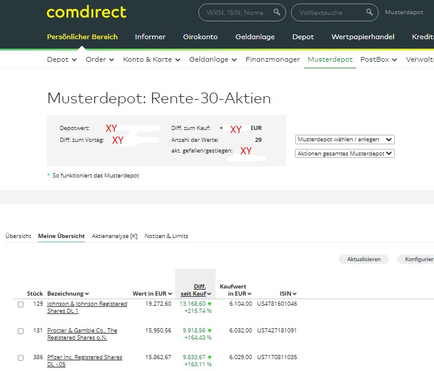Viewport: 434px width, 371px height.
Task: Tick the Procter & Gamble row checkbox
Action: (21, 331)
